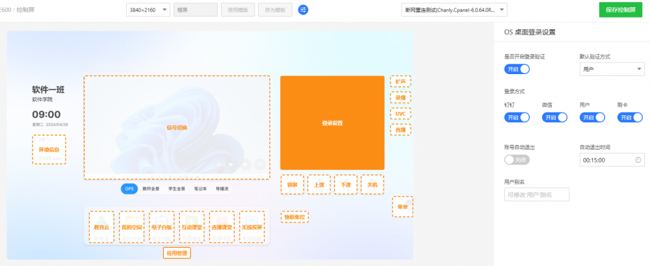Toggle the 是否开启登录验证 switch
Image resolution: width=650 pixels, height=266 pixels.
point(517,69)
